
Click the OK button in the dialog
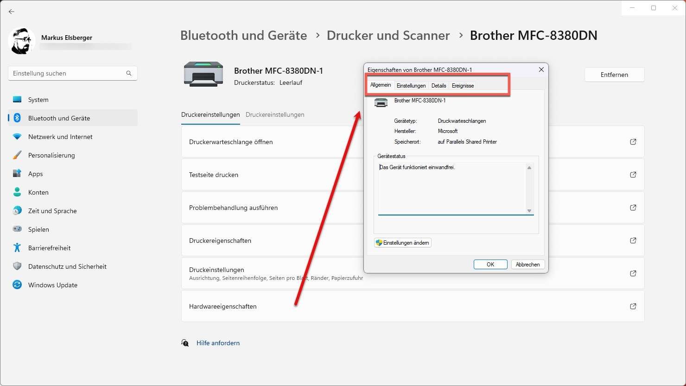(x=490, y=264)
